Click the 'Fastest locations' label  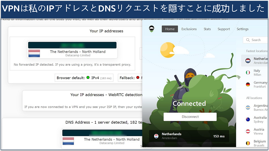tap(257, 51)
